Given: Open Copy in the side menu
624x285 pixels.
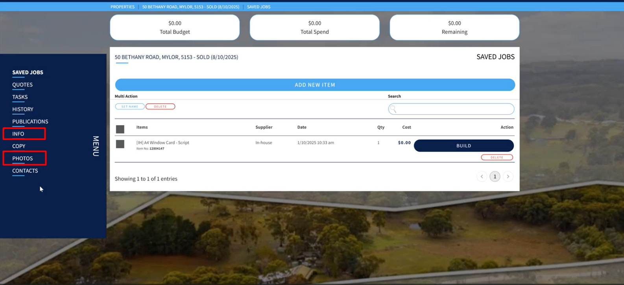Looking at the screenshot, I should [18, 146].
